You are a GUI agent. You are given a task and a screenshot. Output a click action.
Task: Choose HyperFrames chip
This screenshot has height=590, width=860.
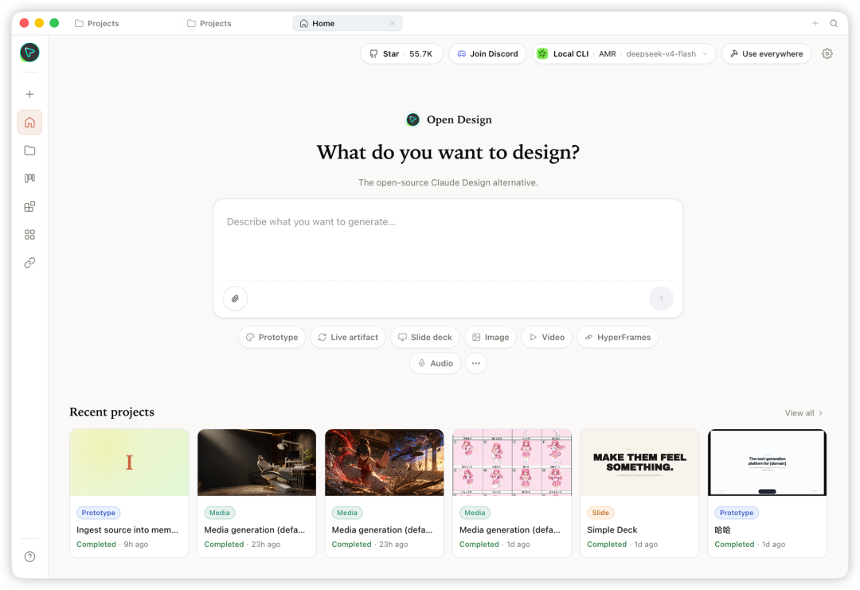[618, 338]
